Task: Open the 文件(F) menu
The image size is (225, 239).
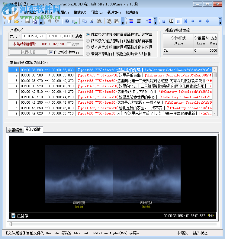Action: click(x=14, y=12)
